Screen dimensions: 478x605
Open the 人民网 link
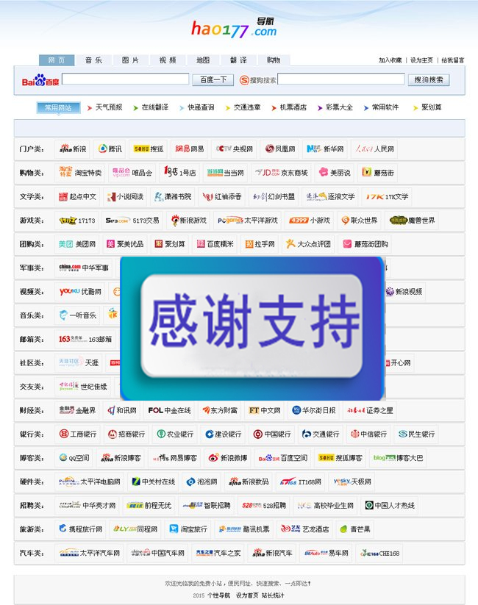point(374,149)
